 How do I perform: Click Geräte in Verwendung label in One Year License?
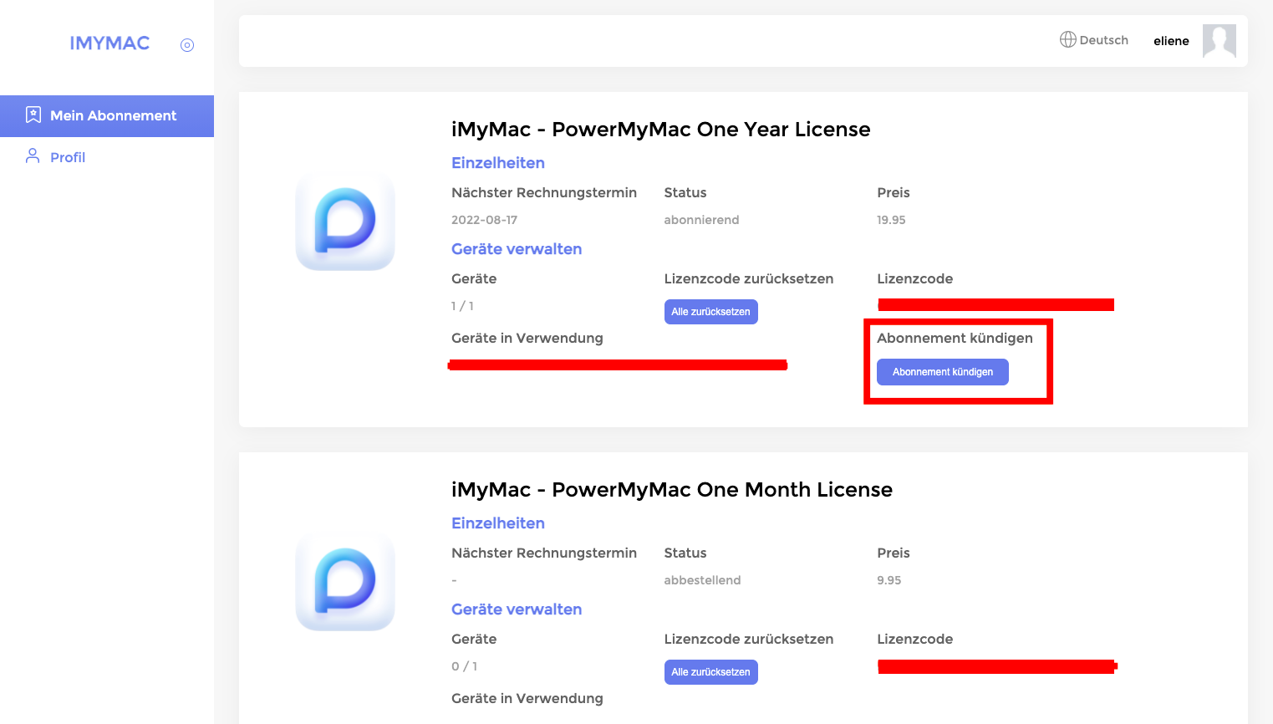pyautogui.click(x=527, y=338)
